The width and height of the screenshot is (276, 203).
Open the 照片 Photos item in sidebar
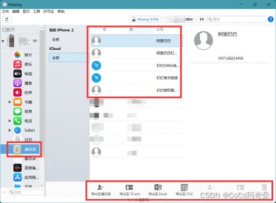tap(23, 55)
